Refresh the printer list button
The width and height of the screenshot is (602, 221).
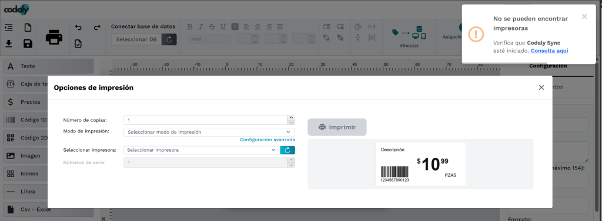287,150
